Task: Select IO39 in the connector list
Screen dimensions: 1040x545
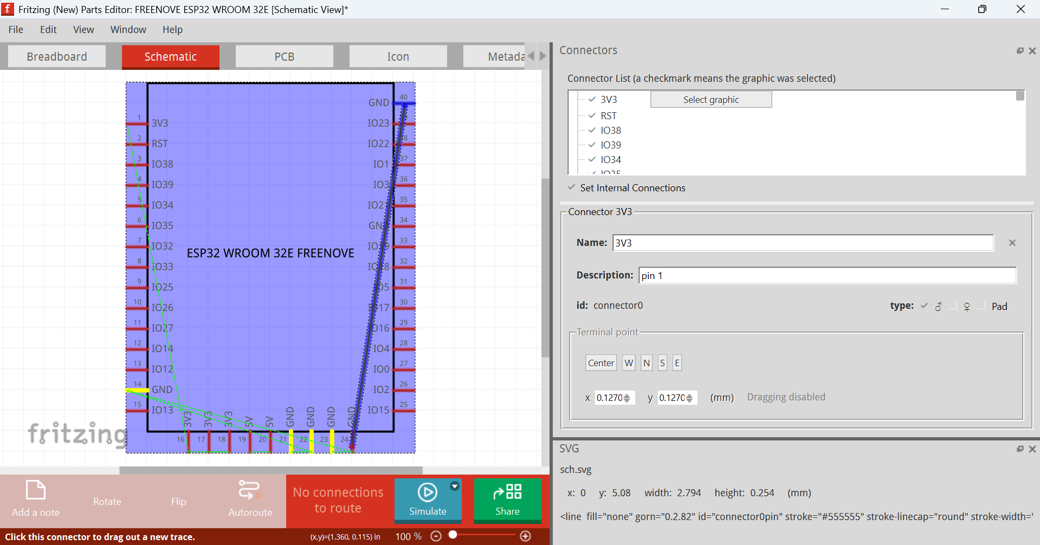Action: tap(611, 145)
